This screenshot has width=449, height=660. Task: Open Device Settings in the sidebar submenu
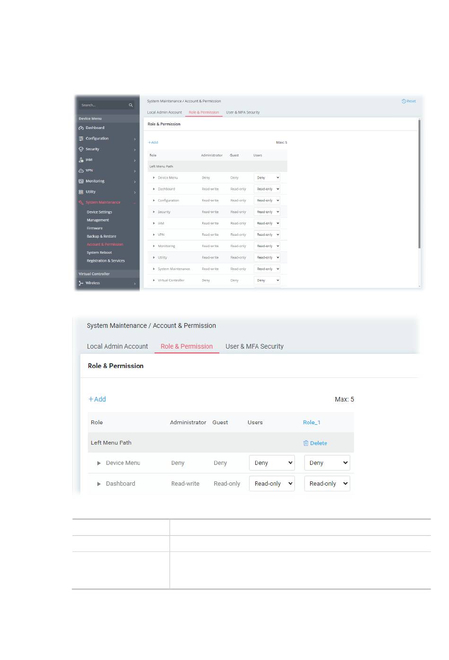point(99,212)
